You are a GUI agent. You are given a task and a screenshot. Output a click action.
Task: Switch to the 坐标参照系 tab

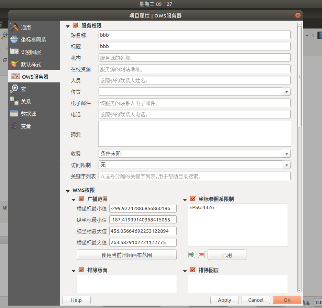coord(34,39)
